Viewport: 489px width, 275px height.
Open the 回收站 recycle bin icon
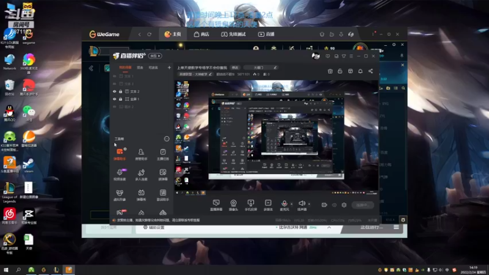pyautogui.click(x=9, y=87)
